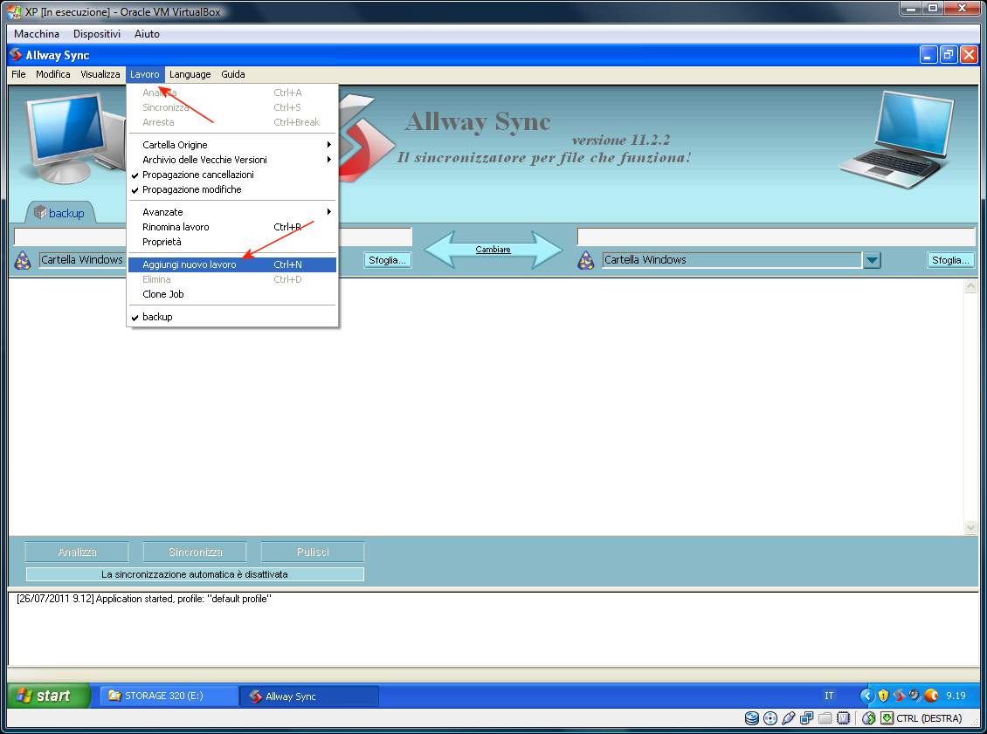Toggle Propagazione cancellazioni in the Lavoro menu
987x734 pixels.
[x=232, y=175]
